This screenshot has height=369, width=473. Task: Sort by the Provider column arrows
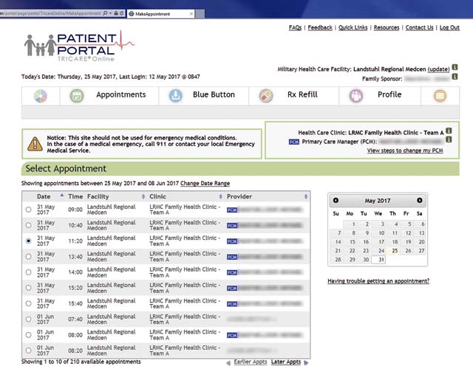(306, 197)
